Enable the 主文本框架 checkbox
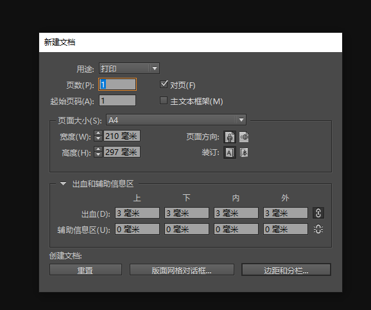This screenshot has width=371, height=310. pos(164,100)
